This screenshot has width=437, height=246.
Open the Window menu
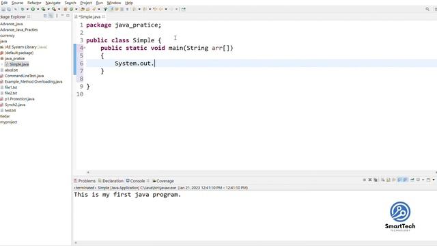tap(114, 3)
